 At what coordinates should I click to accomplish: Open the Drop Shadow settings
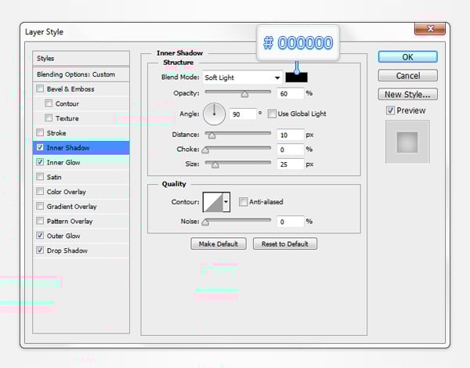tap(67, 251)
